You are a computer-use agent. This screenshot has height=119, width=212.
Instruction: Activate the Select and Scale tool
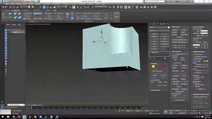pos(51,7)
